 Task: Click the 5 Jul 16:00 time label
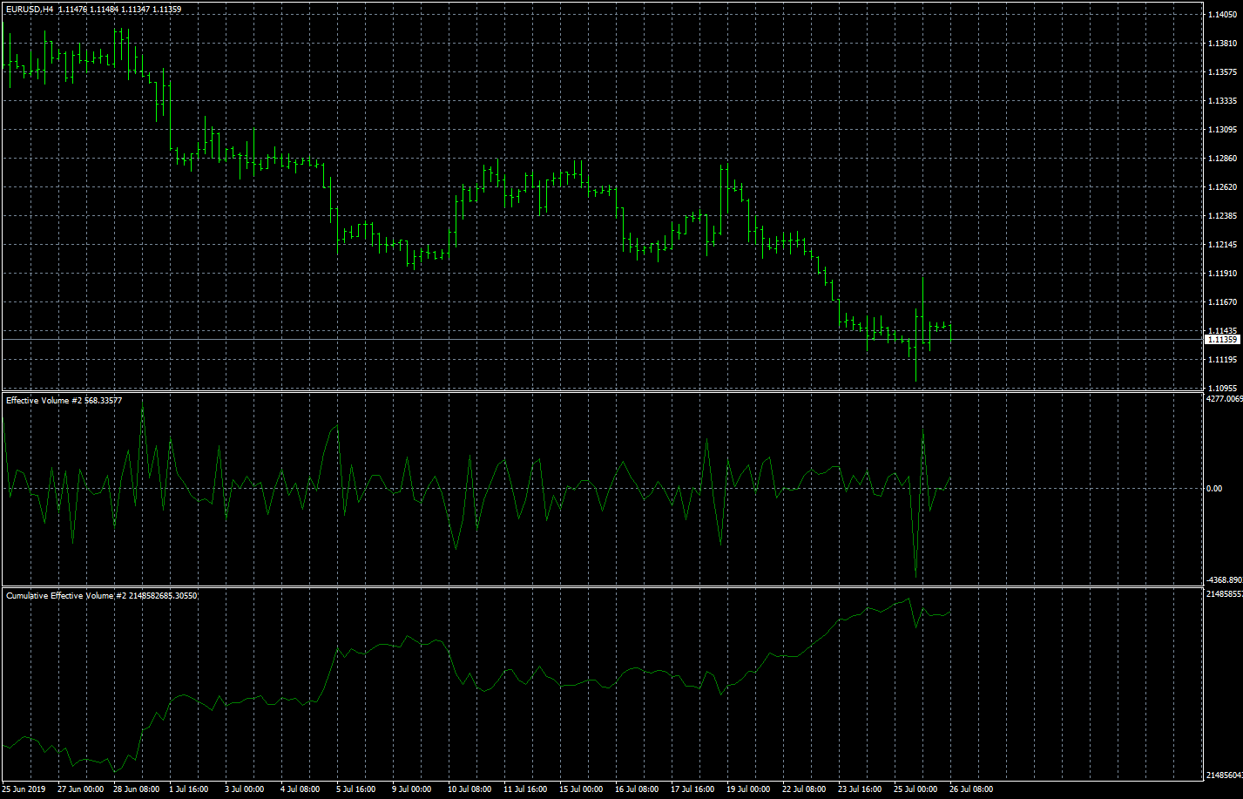[x=355, y=789]
